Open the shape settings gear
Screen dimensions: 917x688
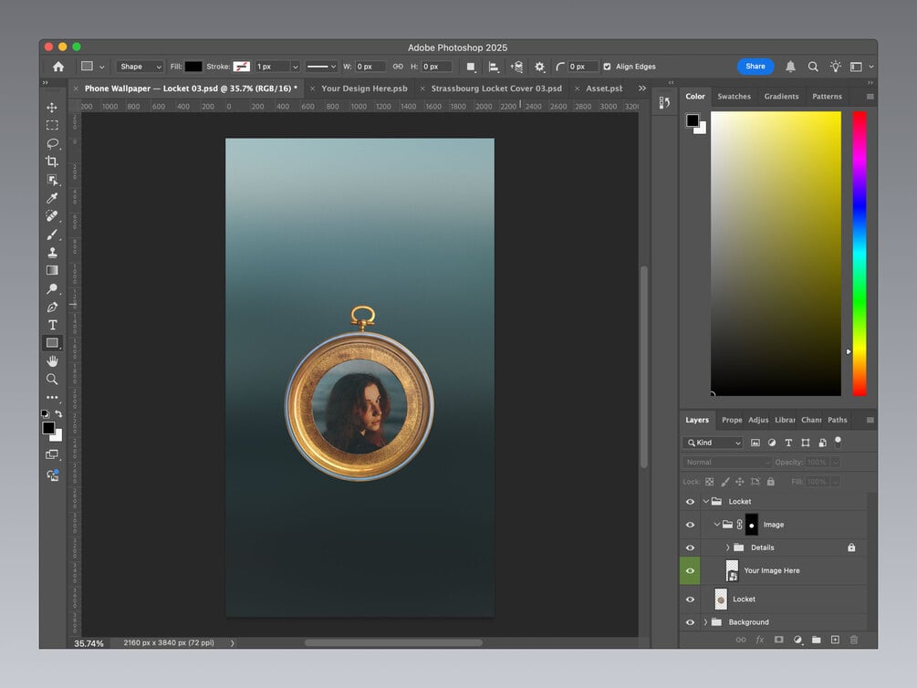pyautogui.click(x=539, y=67)
